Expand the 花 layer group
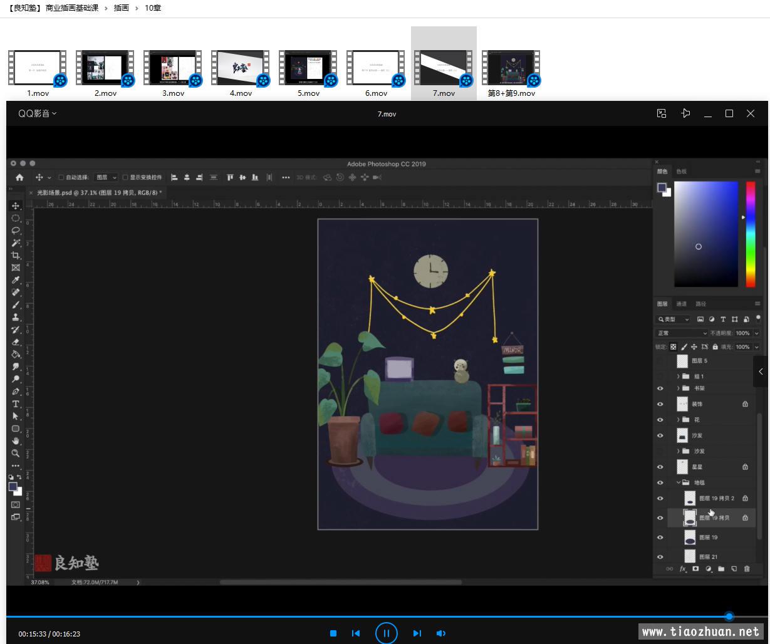This screenshot has height=644, width=770. point(679,420)
